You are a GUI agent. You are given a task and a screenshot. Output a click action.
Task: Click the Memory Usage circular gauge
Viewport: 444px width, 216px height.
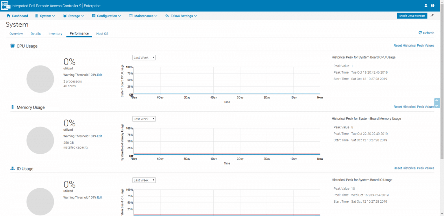tap(40, 140)
